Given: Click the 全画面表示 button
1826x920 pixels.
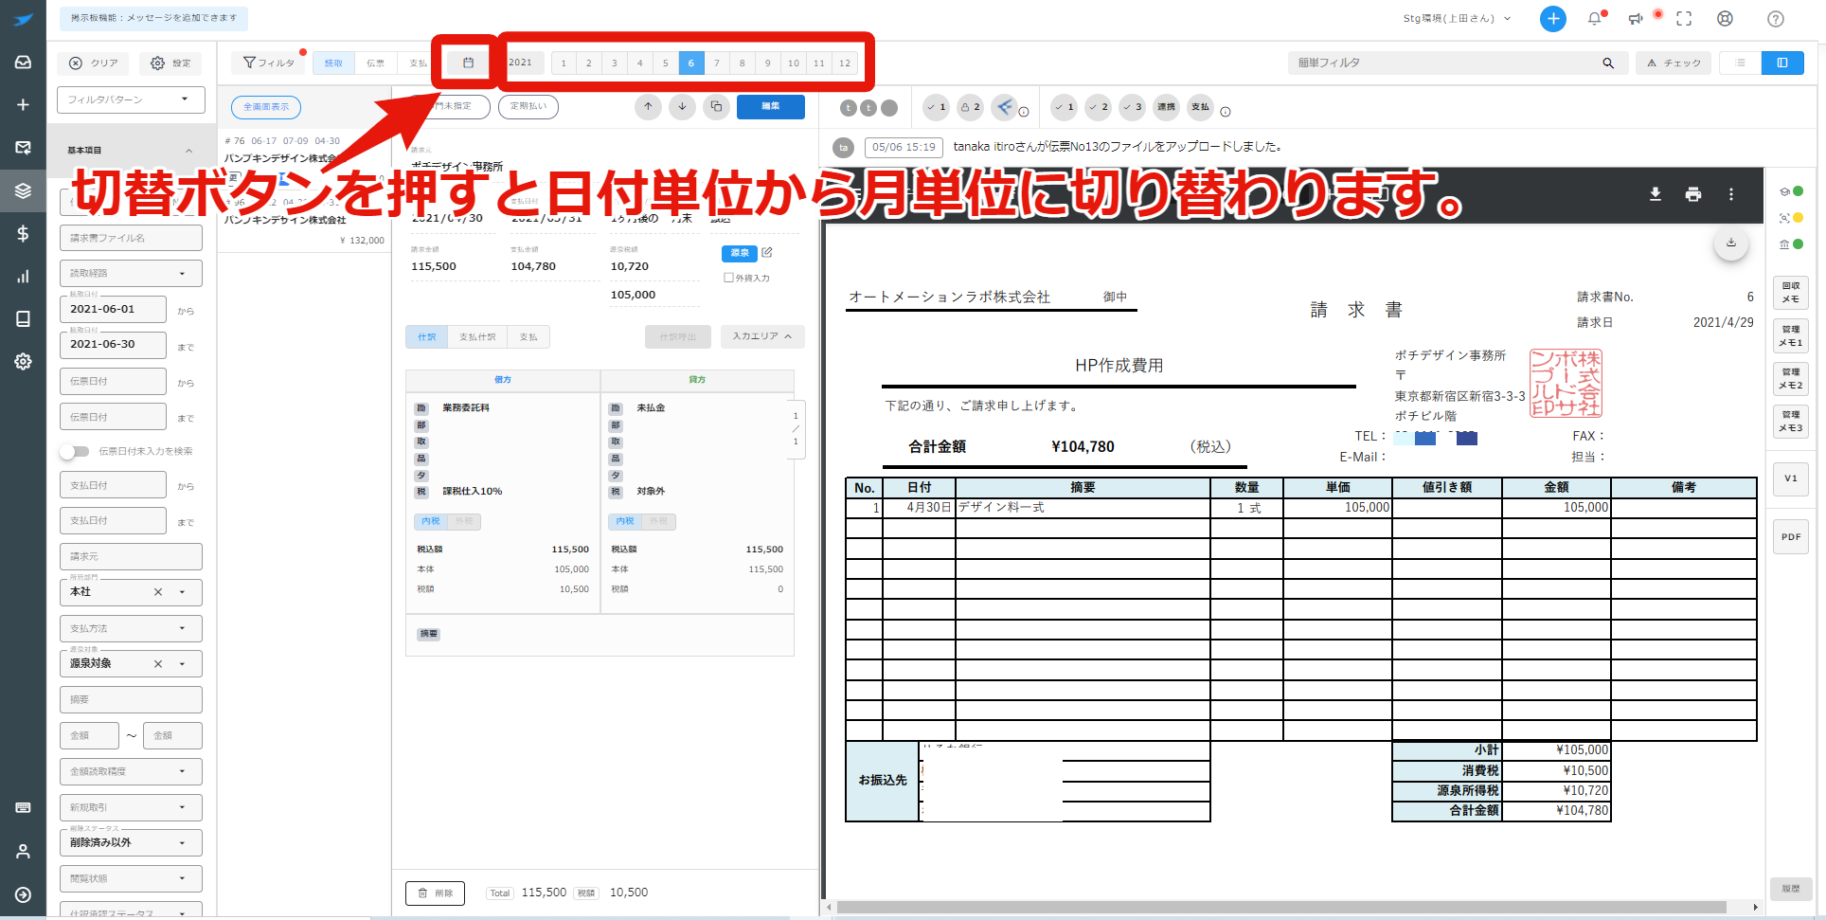Looking at the screenshot, I should point(266,107).
